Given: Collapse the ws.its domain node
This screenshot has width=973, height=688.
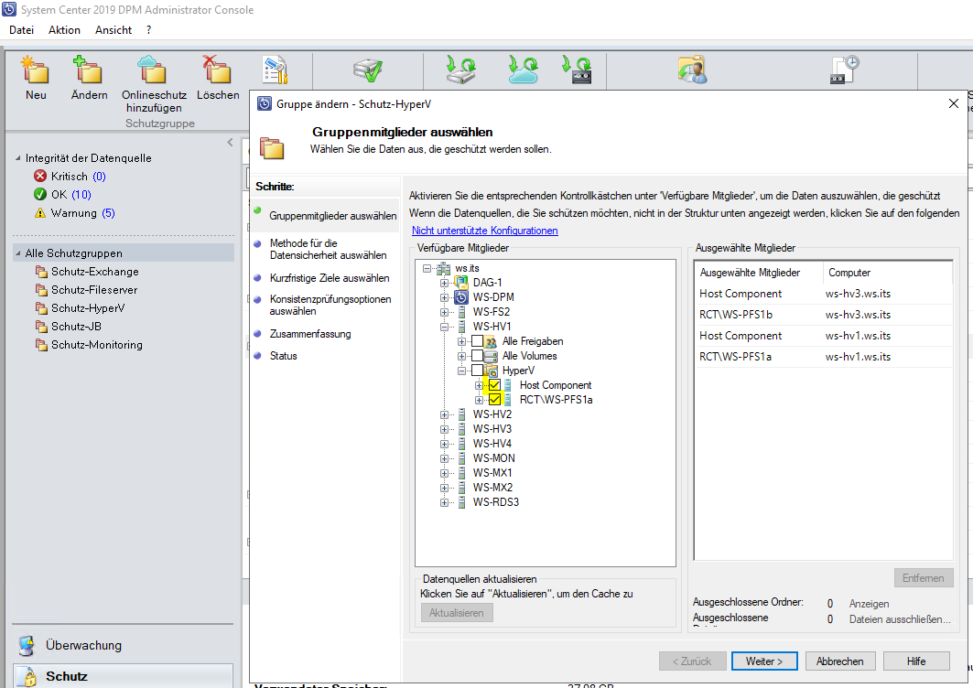Looking at the screenshot, I should 427,268.
